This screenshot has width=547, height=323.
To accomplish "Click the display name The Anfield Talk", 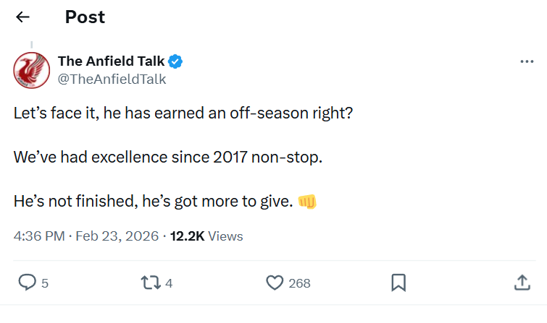I will point(111,61).
